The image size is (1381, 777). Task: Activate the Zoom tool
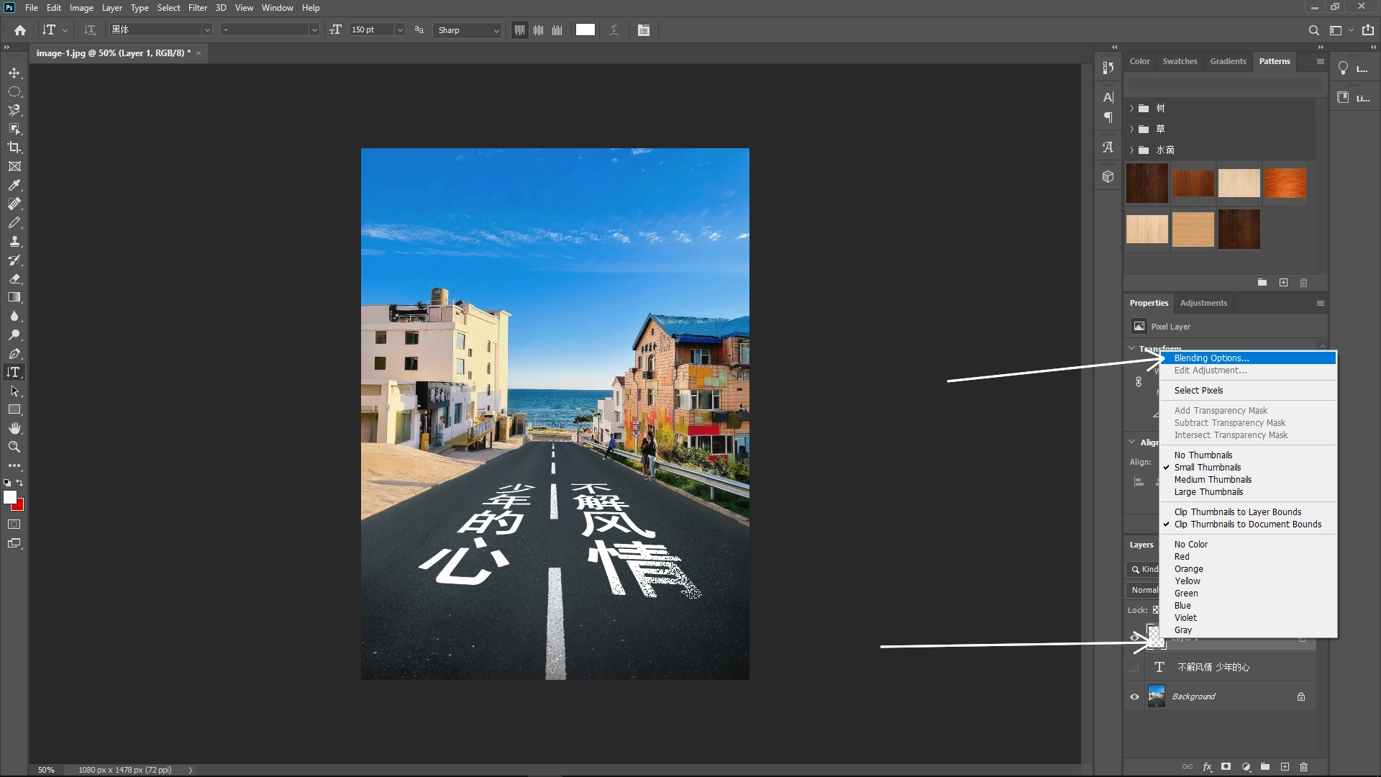(x=14, y=446)
